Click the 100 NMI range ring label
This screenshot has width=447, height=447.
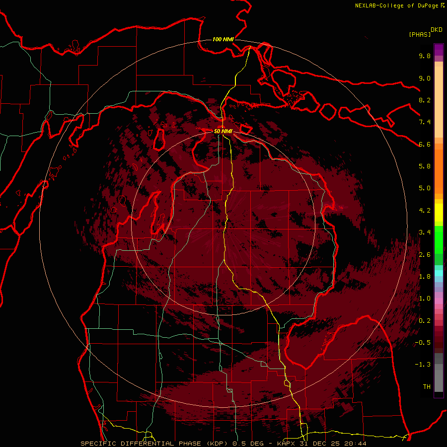click(223, 39)
